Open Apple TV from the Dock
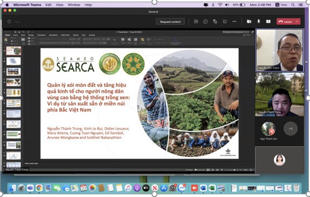The image size is (310, 197). tap(146, 188)
